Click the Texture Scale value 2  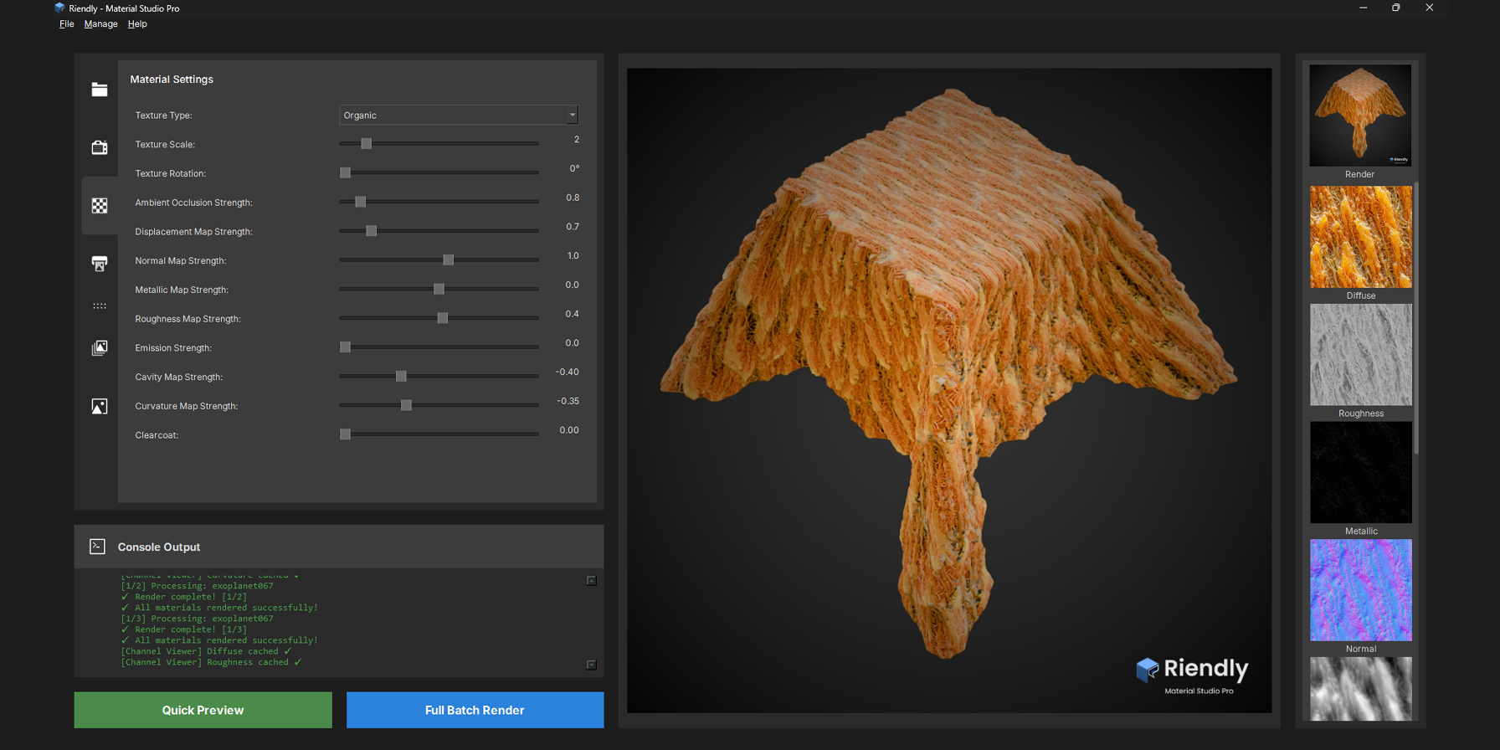(x=576, y=140)
